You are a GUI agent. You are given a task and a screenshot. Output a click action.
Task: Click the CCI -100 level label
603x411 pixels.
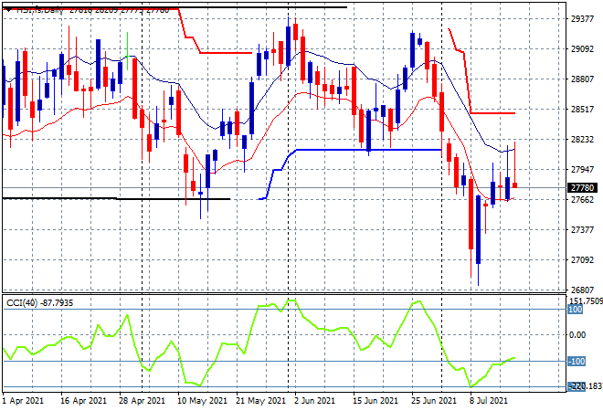577,362
